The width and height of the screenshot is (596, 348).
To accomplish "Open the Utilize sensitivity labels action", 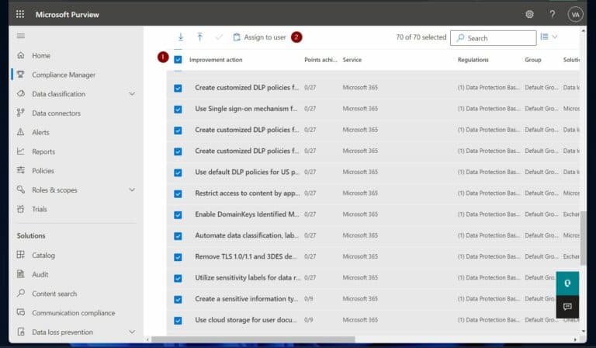I will 248,277.
